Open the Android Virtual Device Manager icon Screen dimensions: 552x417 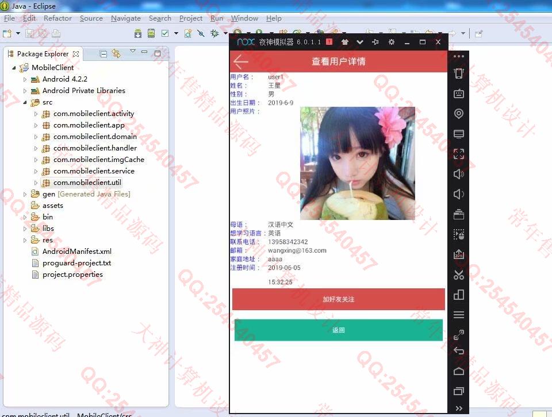151,33
